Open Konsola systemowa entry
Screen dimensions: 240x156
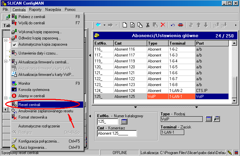(x=47, y=90)
